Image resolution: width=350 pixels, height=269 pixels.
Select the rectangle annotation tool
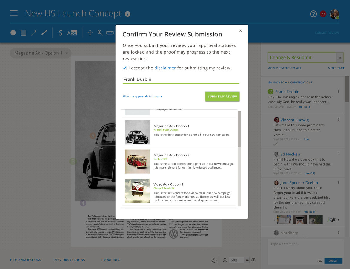(23, 33)
